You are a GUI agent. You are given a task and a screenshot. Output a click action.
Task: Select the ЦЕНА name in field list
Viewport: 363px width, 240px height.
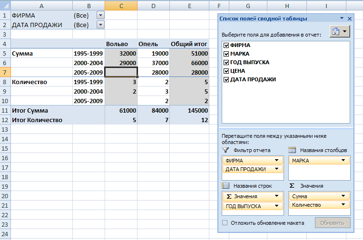pyautogui.click(x=238, y=71)
